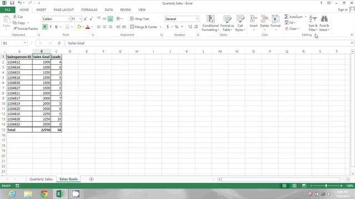Click the Undo icon
This screenshot has height=199, width=355.
pyautogui.click(x=20, y=3)
